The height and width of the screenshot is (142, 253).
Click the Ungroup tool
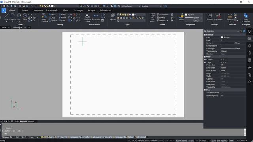pyautogui.click(x=218, y=17)
